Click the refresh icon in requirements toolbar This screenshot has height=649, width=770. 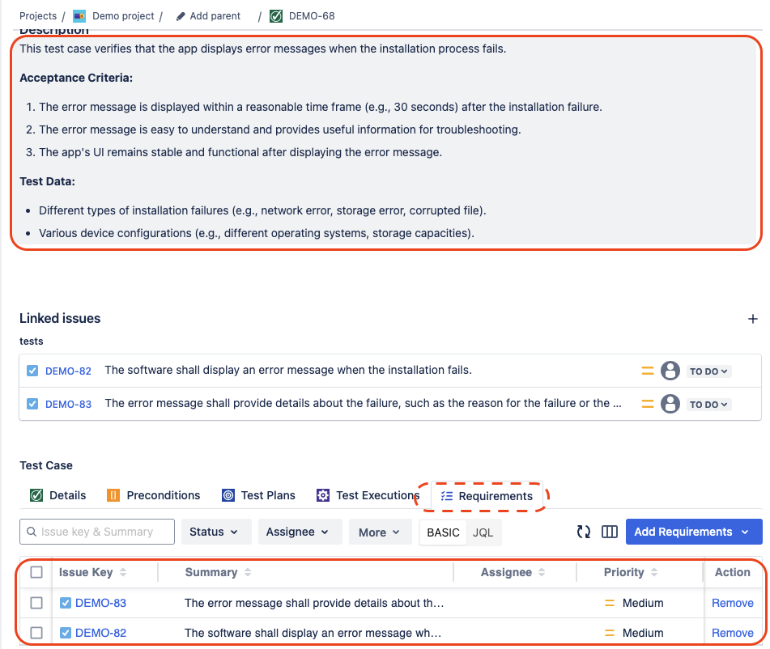click(x=583, y=532)
